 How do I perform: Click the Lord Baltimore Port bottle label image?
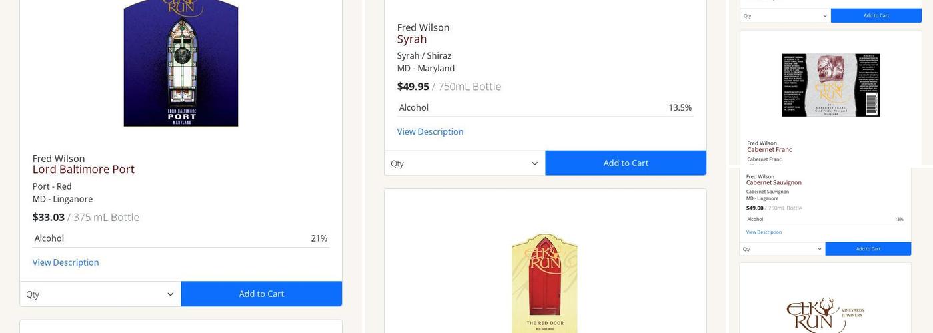point(181,63)
